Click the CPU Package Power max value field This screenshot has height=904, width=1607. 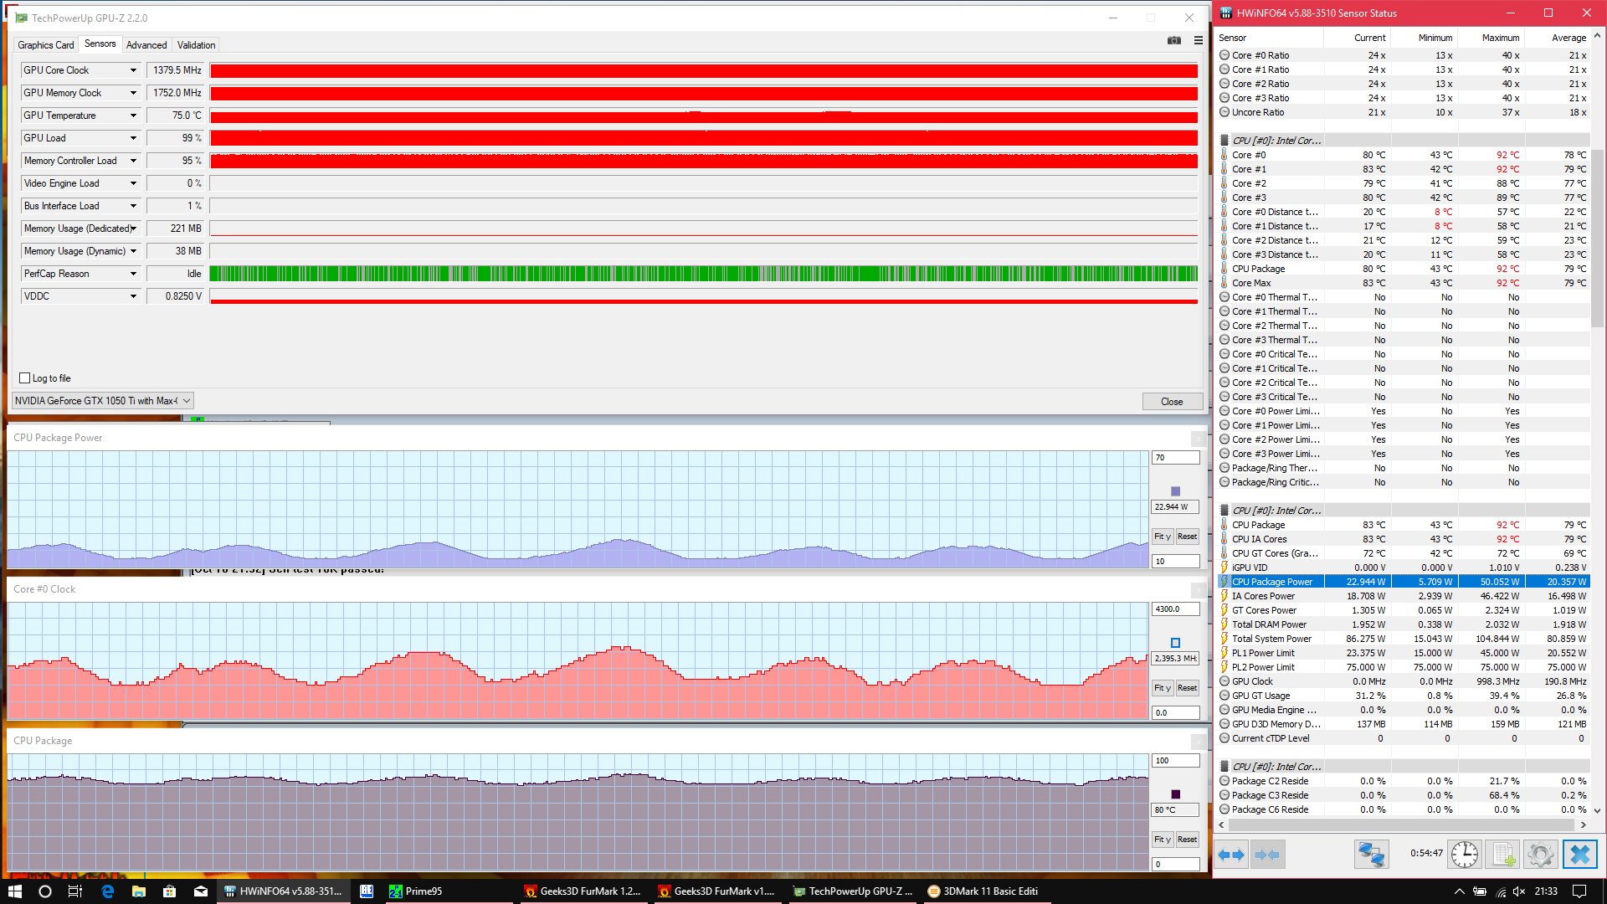(x=1175, y=458)
